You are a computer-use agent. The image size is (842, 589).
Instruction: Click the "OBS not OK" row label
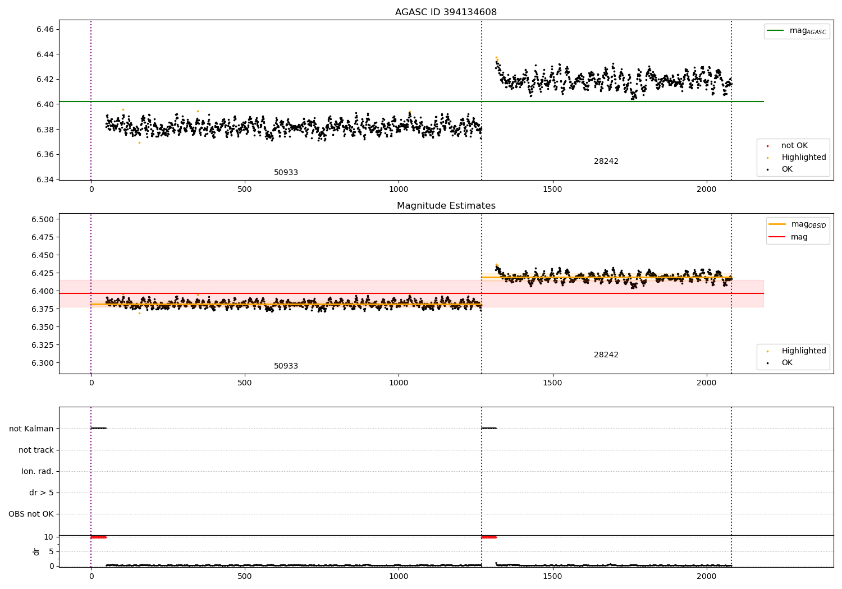point(31,514)
